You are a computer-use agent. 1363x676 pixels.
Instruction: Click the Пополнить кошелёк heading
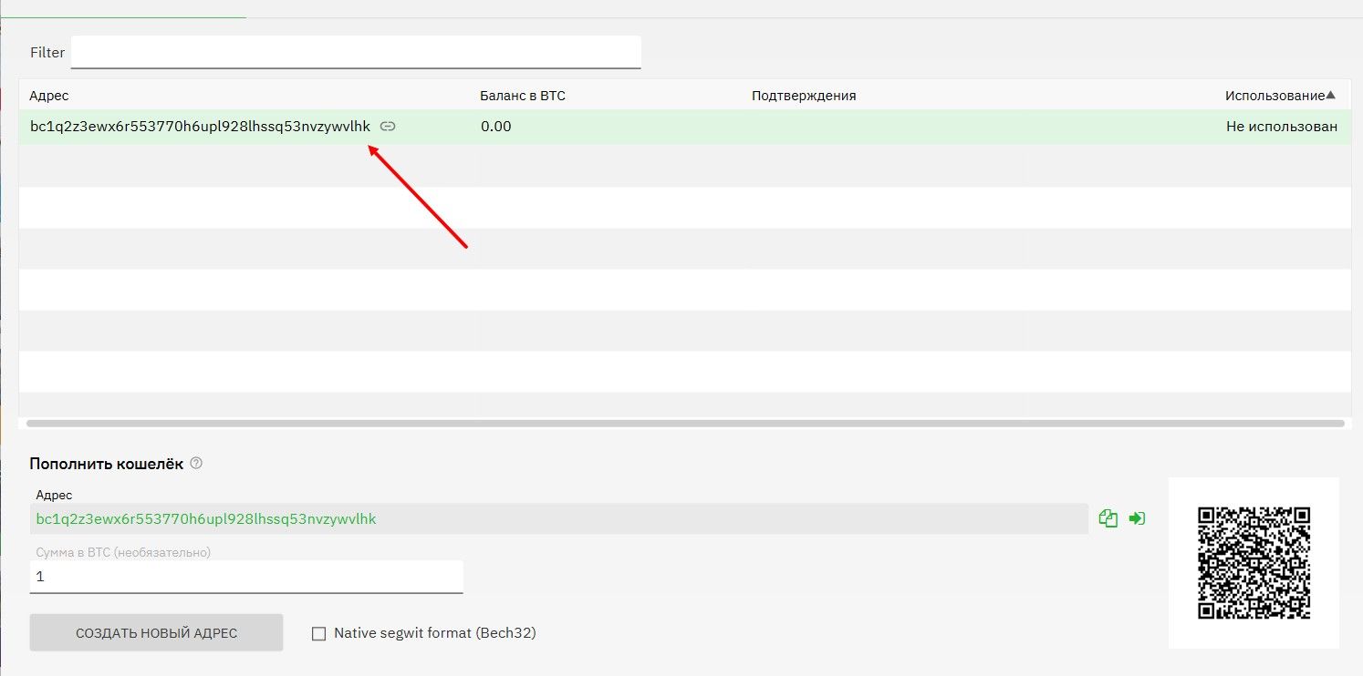pos(106,464)
